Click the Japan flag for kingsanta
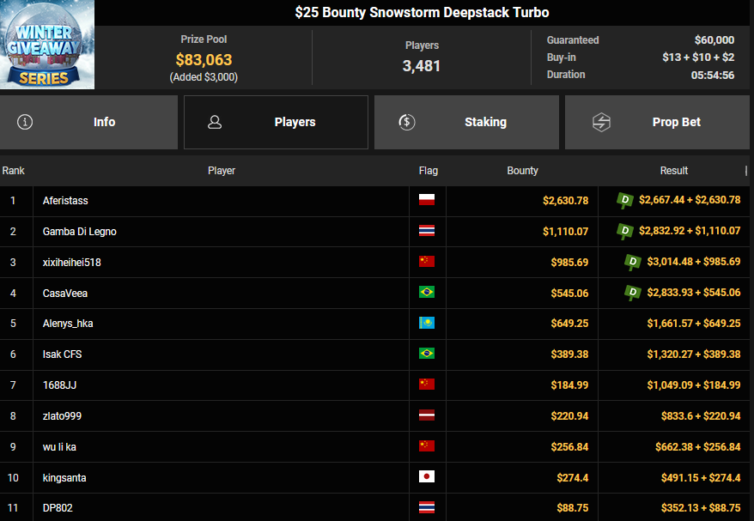 click(426, 477)
